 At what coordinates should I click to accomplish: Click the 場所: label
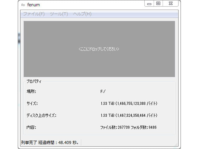(31, 92)
